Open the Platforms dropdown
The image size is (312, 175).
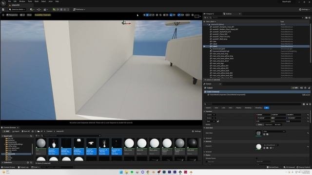79,9
